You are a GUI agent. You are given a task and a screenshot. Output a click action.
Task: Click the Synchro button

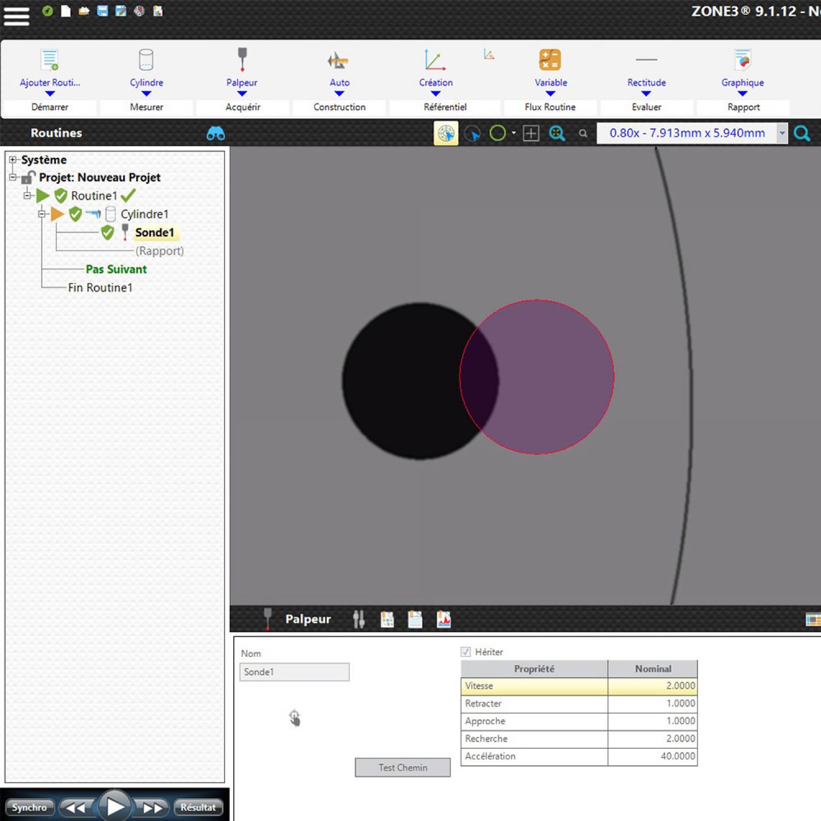point(30,807)
